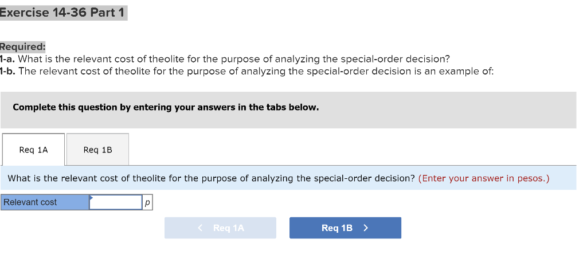Viewport: 587px width, 266px height.
Task: Open the Req 1B tab
Action: [x=97, y=150]
